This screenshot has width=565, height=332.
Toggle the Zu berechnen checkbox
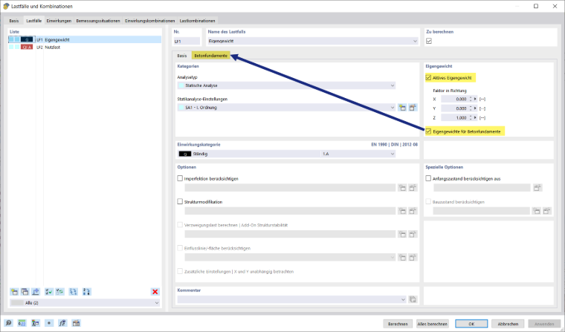[x=429, y=41]
